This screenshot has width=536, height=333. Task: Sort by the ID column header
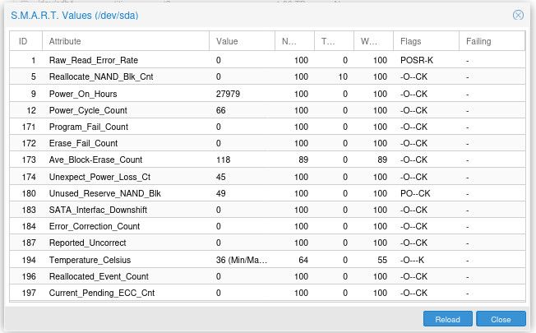(26, 41)
